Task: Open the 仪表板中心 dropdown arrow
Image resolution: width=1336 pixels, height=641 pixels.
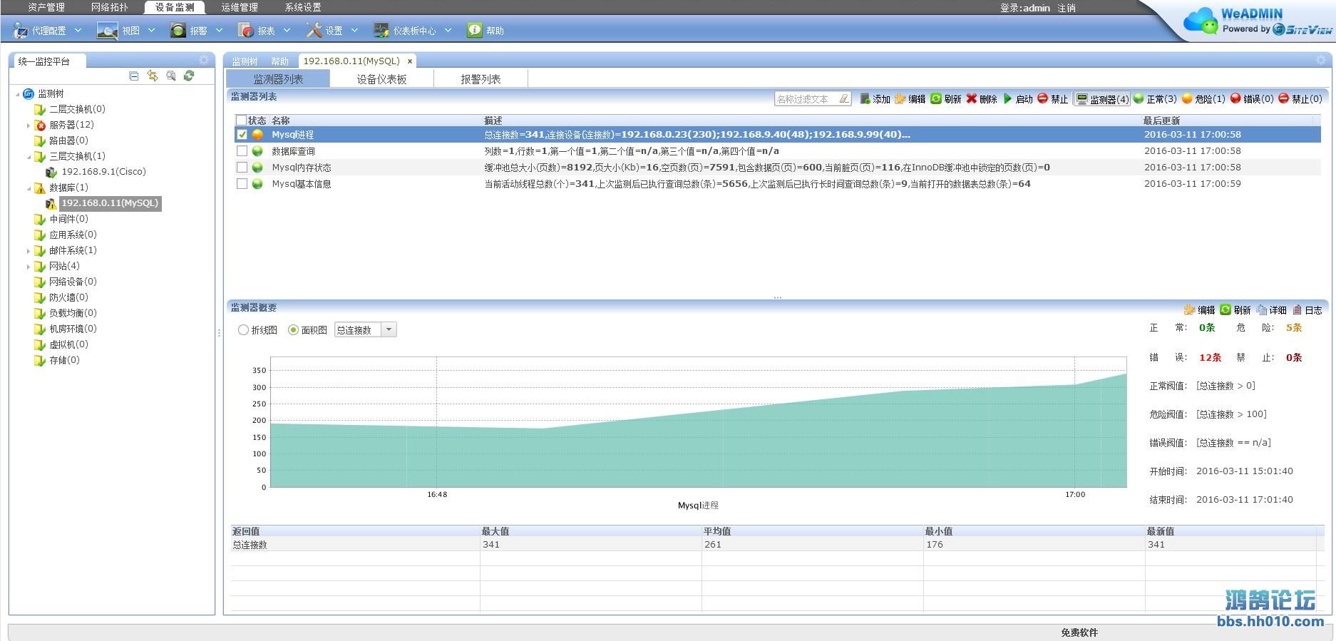Action: pyautogui.click(x=448, y=30)
